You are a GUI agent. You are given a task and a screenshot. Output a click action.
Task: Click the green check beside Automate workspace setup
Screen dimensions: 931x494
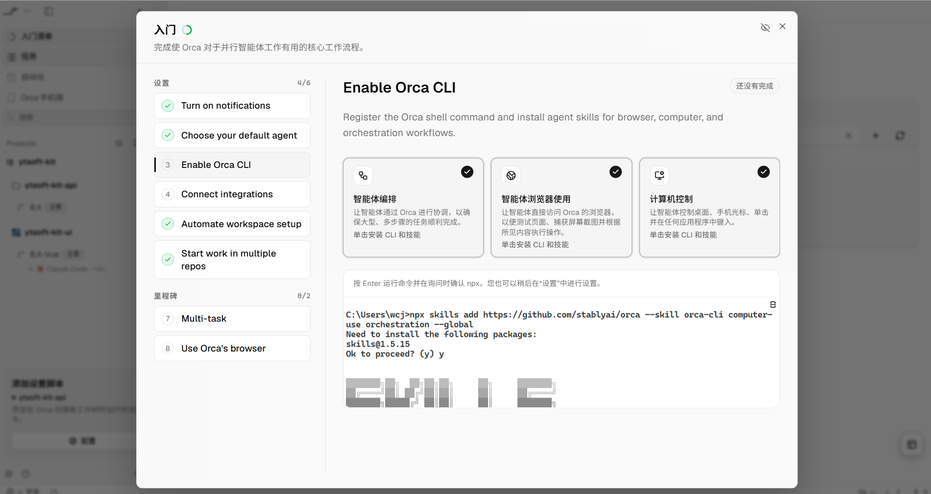pos(168,224)
